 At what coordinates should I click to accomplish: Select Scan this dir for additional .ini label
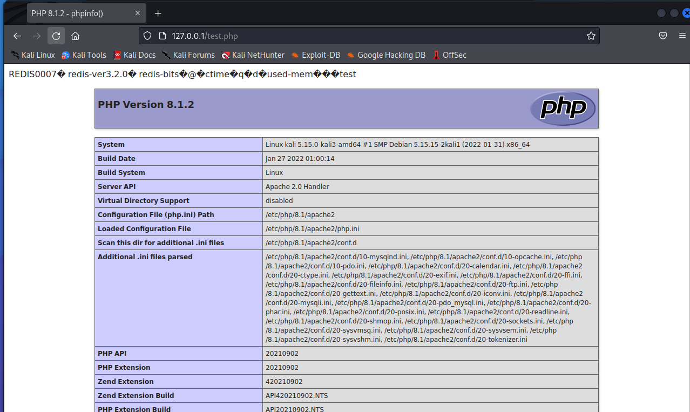coord(161,243)
